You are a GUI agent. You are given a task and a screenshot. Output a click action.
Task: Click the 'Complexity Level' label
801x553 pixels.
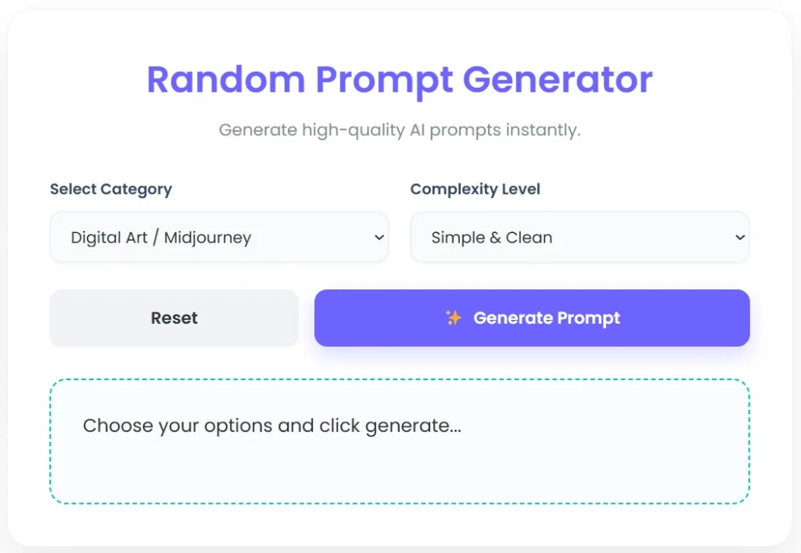[x=475, y=189]
